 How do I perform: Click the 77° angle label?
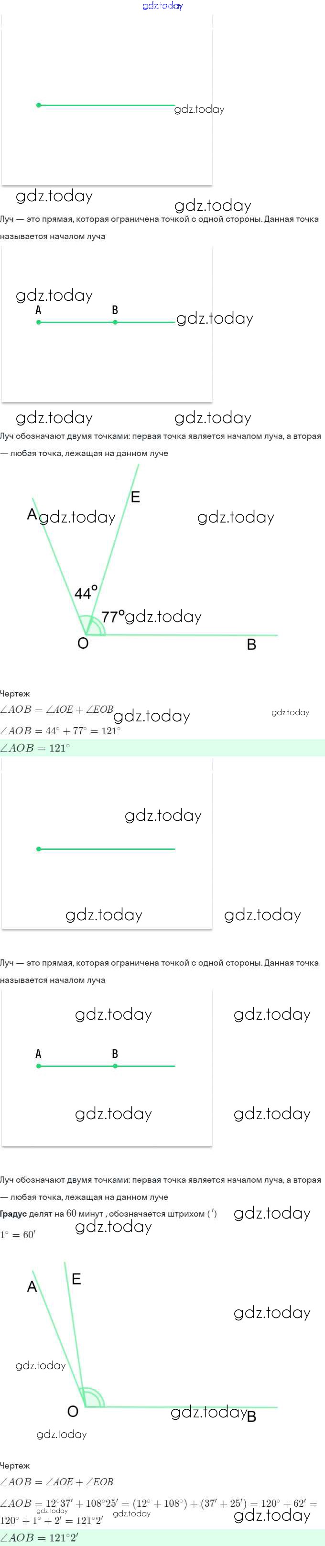tap(113, 616)
